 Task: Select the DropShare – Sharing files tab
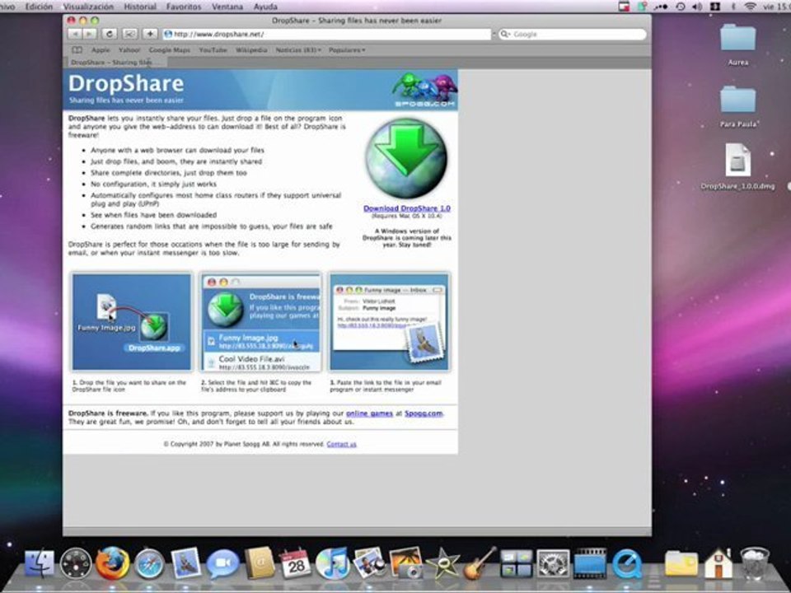coord(115,63)
